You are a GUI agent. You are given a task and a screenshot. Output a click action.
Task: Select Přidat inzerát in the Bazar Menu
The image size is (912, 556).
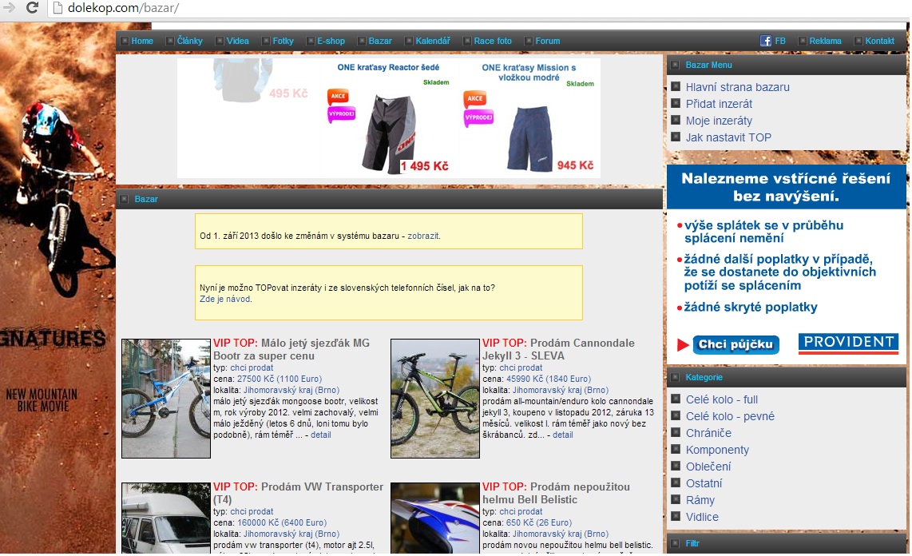tap(719, 104)
